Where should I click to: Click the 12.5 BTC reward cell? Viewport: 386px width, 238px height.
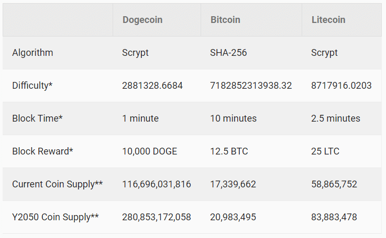point(229,151)
